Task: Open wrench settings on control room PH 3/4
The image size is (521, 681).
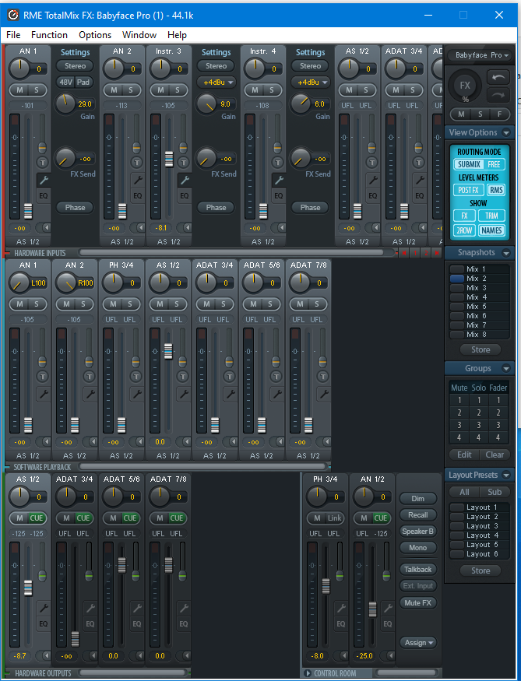Action: [341, 608]
